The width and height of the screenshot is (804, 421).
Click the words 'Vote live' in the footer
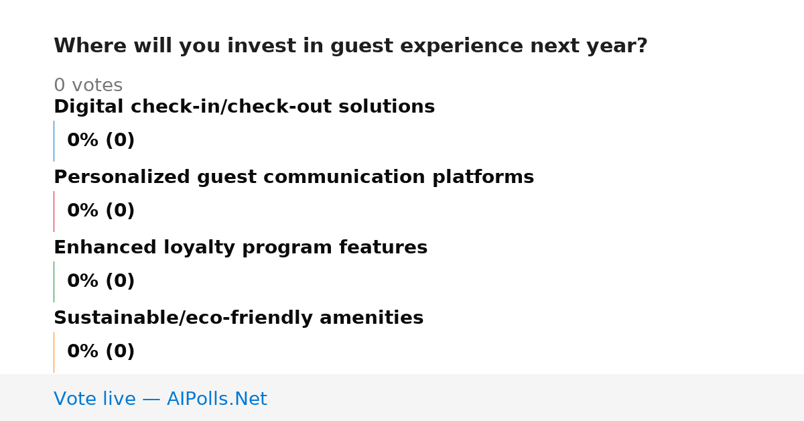[94, 399]
